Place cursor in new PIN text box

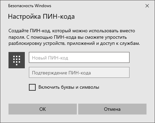(79, 57)
